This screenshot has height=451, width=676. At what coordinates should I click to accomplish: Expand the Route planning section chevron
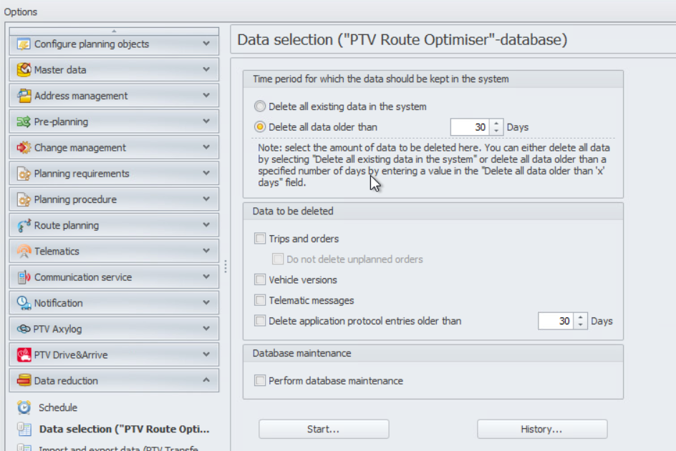206,224
